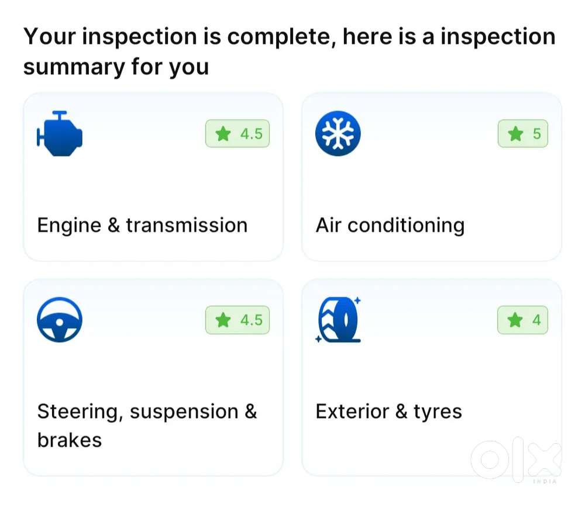This screenshot has height=515, width=585.
Task: Click the 5 rating badge for Air conditioning
Action: [x=523, y=134]
